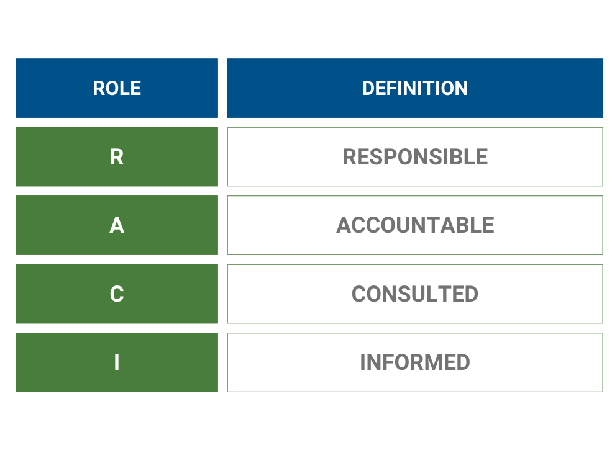The height and width of the screenshot is (458, 612).
Task: Click the white letter I
Action: 117,362
